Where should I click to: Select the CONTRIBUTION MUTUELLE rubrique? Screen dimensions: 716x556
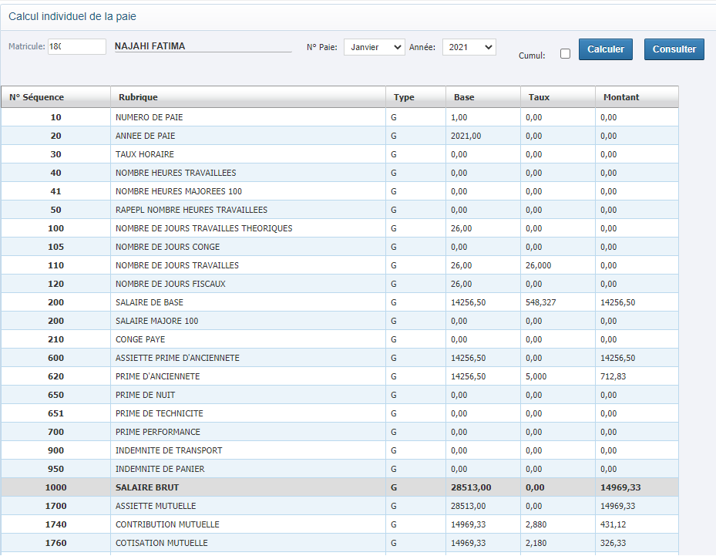pos(167,524)
